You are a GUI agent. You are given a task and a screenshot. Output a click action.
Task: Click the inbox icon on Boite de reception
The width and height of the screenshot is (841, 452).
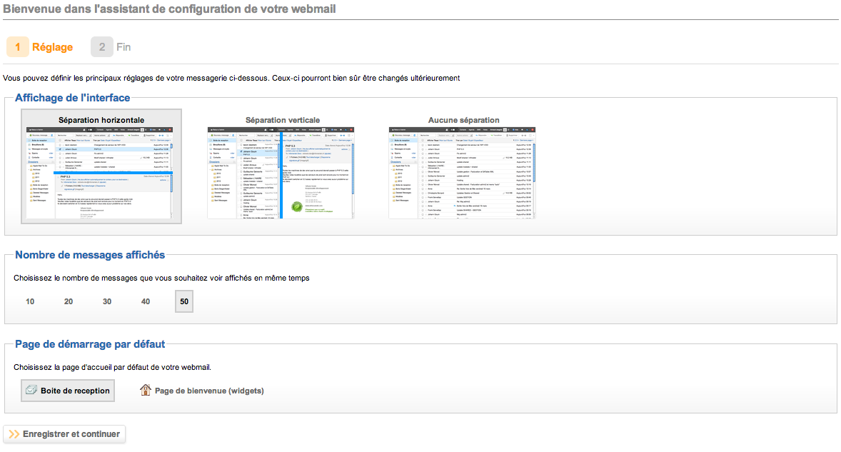pyautogui.click(x=30, y=390)
